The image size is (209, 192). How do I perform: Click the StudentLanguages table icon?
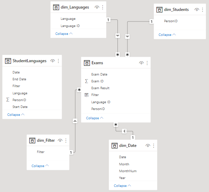(x=8, y=61)
